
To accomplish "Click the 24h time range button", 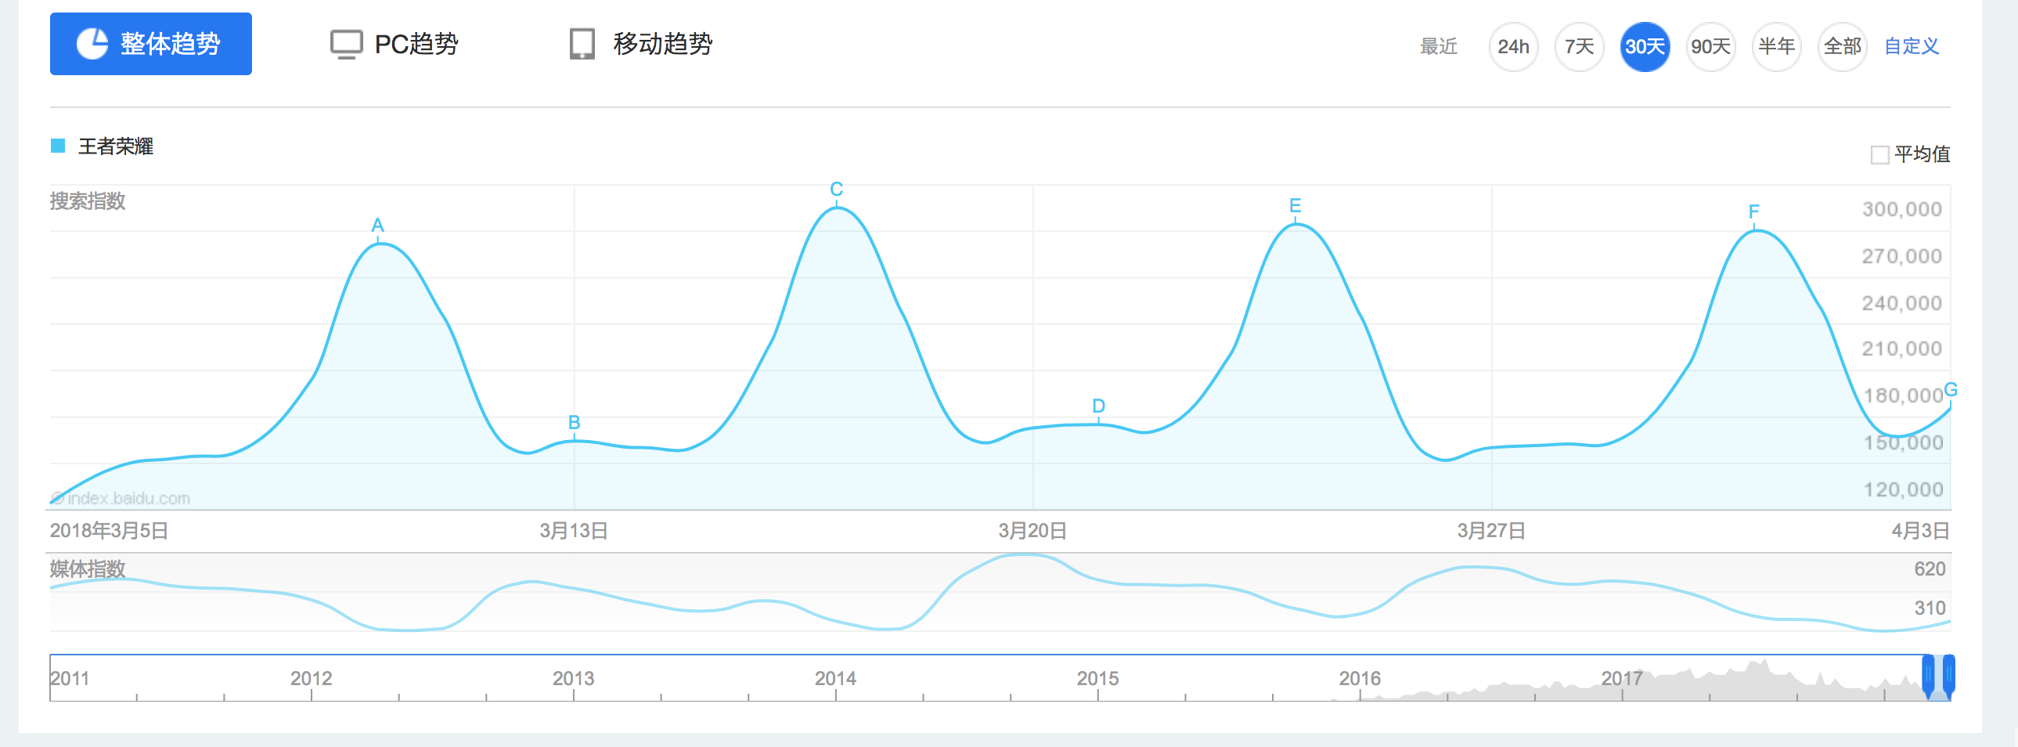I will [1514, 47].
